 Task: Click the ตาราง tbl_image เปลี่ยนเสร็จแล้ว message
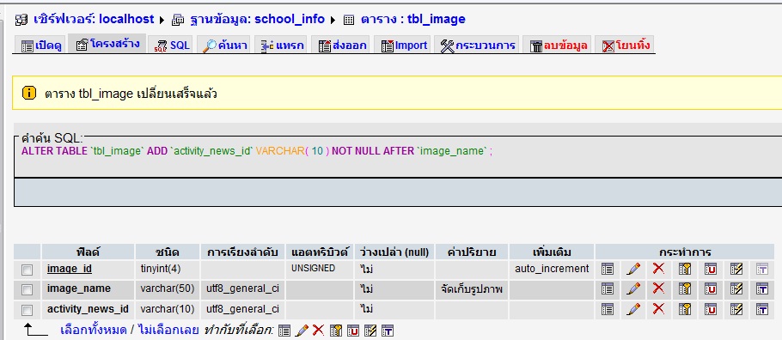pos(131,94)
